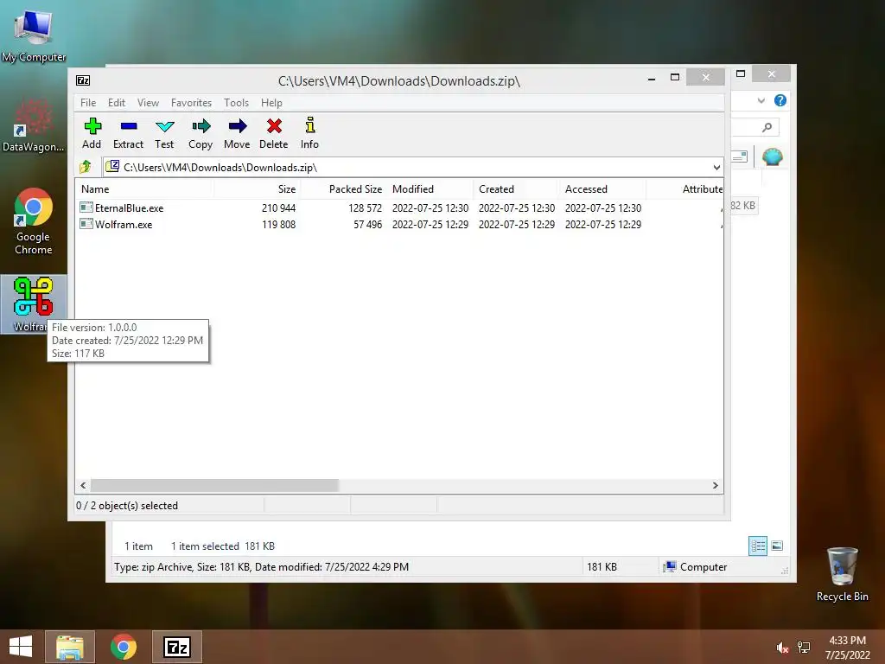Screen dimensions: 885x664
Task: Open the View menu
Action: 148,103
